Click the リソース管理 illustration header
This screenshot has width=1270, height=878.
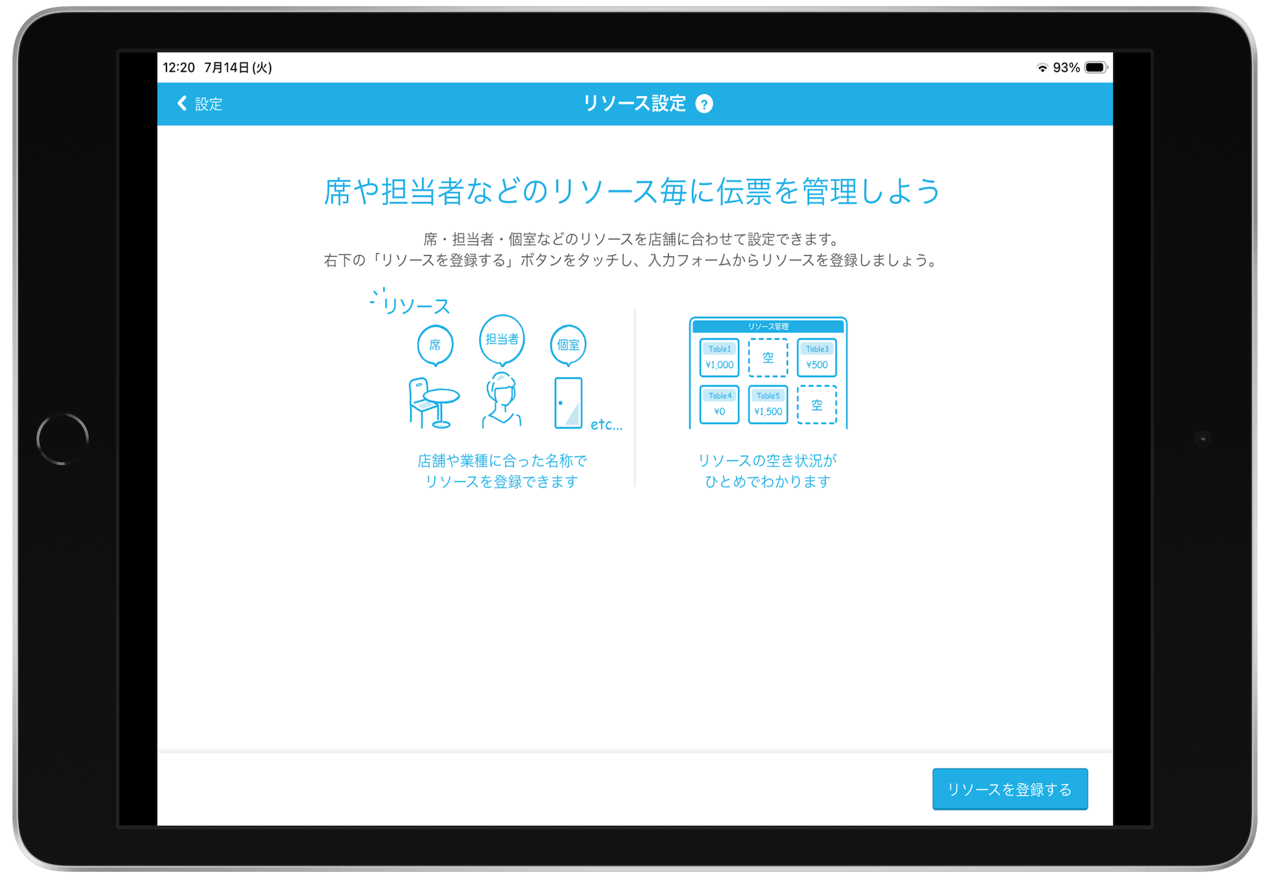click(x=768, y=326)
